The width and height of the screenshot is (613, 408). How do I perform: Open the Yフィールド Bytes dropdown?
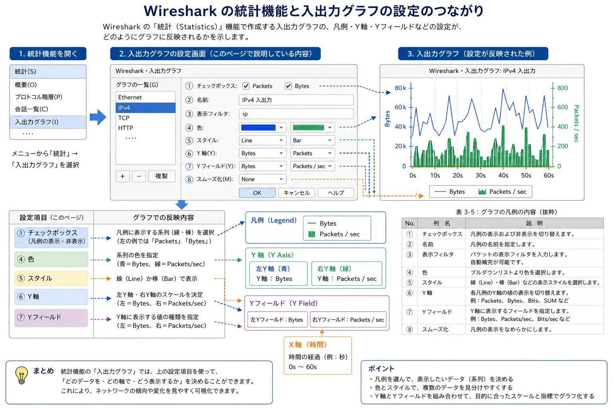263,166
